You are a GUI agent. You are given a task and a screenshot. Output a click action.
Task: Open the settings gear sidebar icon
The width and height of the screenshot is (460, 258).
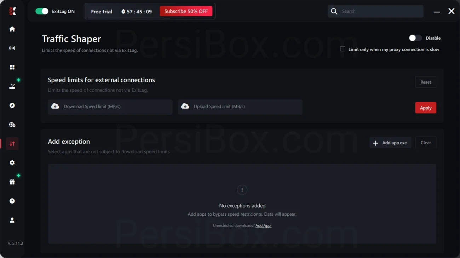12,163
